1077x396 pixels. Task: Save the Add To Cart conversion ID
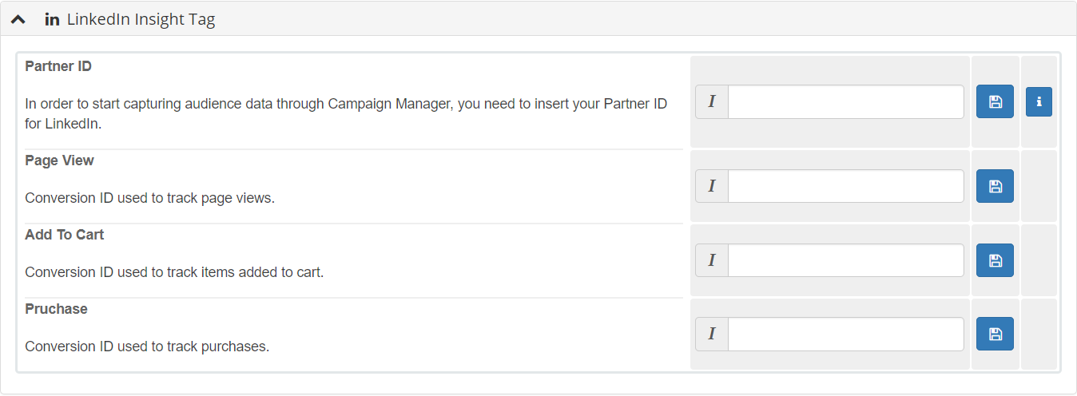tap(995, 260)
